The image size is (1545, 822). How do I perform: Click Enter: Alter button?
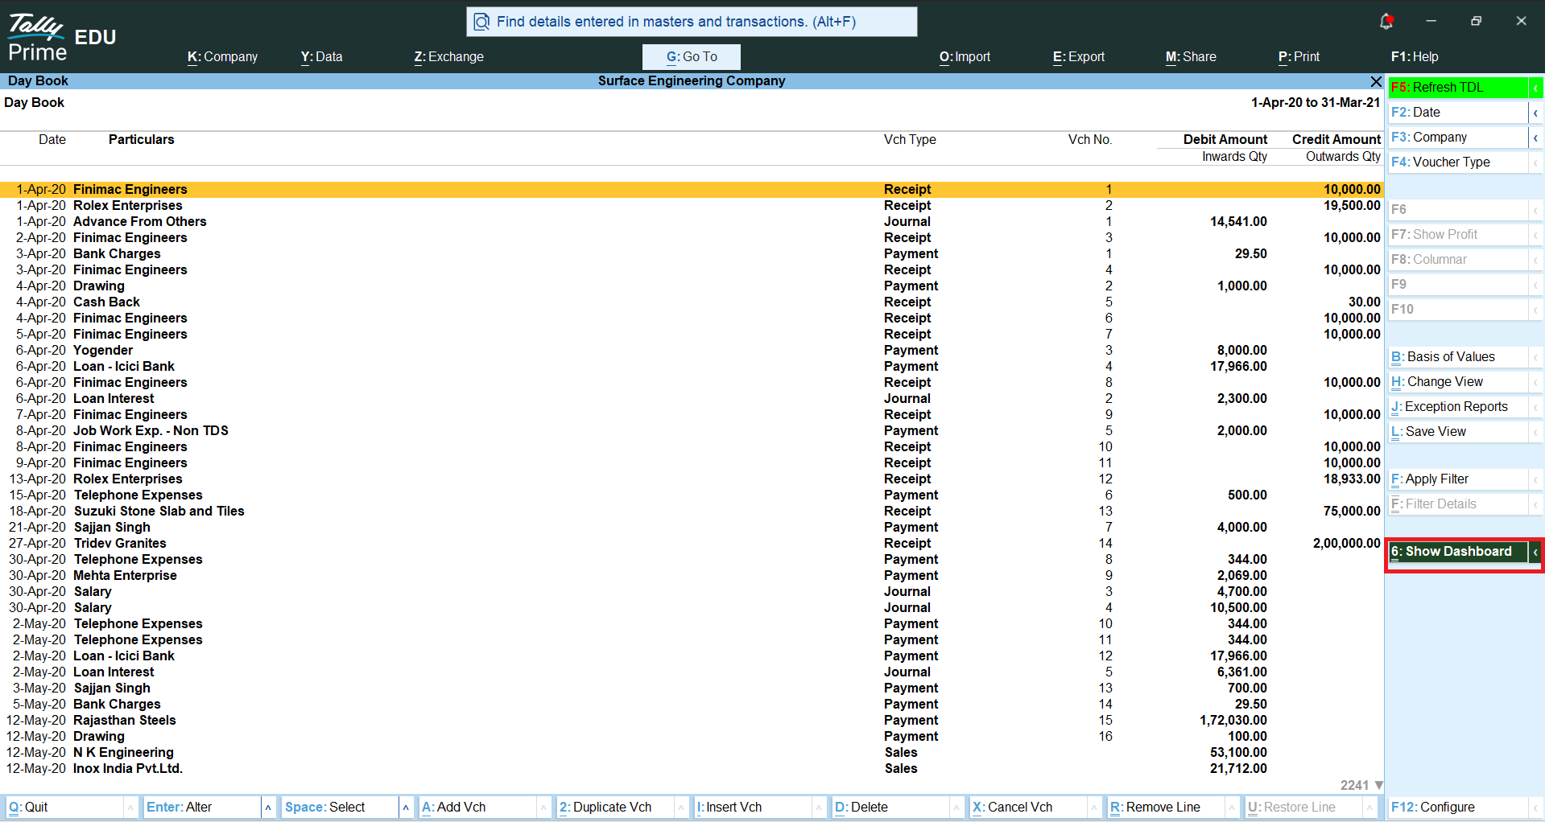[x=202, y=808]
